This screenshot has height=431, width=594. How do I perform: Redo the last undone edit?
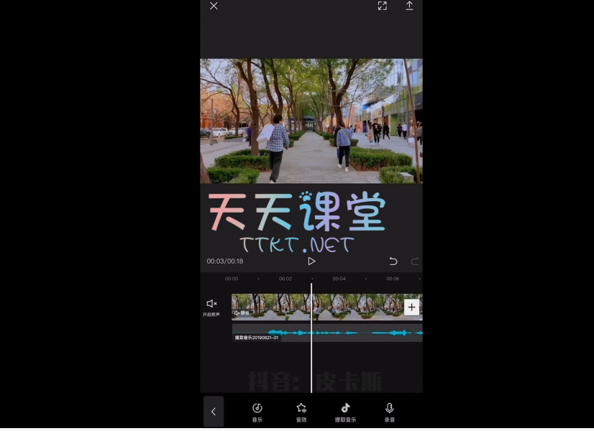(x=414, y=261)
